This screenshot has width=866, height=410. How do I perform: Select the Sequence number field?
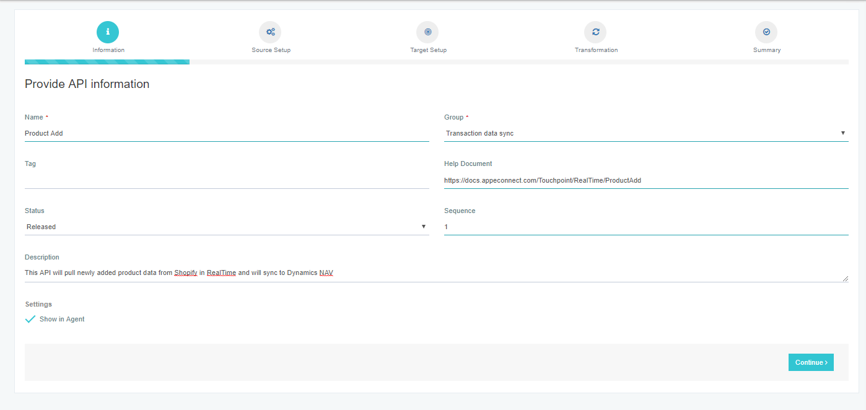coord(645,227)
